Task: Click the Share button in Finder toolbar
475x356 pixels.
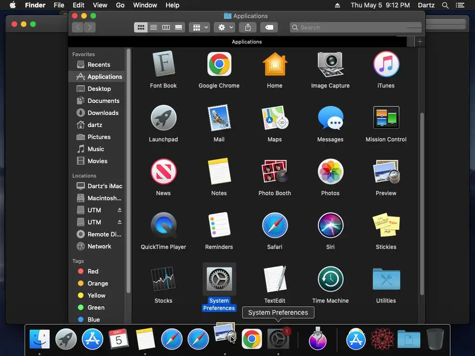Action: tap(248, 27)
